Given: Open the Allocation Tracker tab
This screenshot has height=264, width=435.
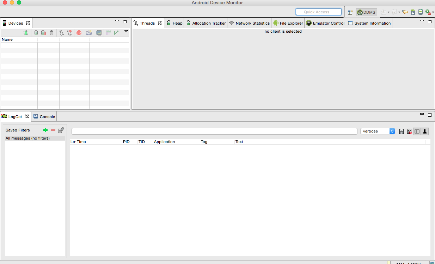Looking at the screenshot, I should pyautogui.click(x=206, y=23).
